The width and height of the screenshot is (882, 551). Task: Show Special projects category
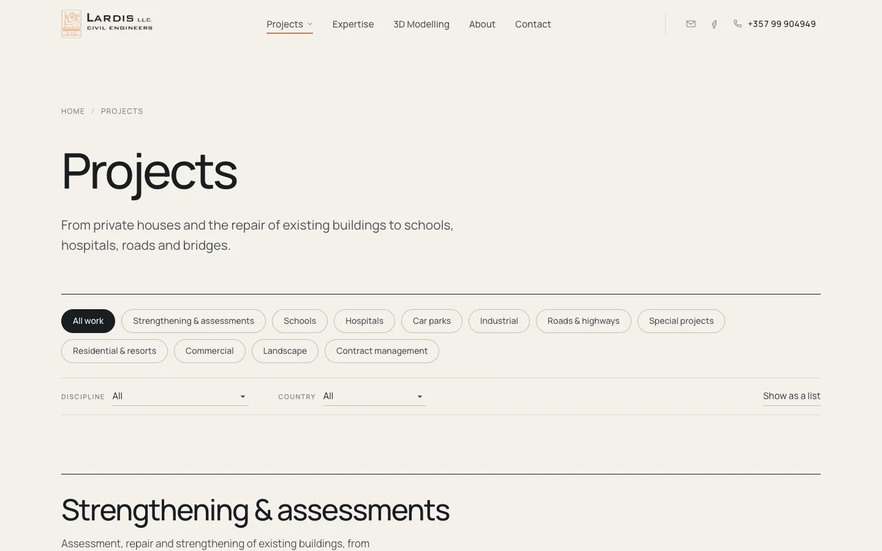(x=681, y=321)
